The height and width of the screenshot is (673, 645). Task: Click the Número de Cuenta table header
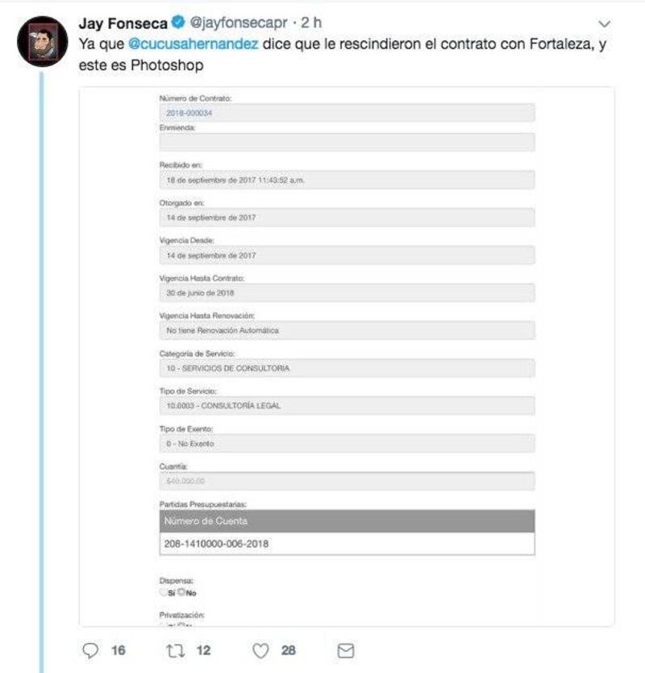[x=347, y=520]
